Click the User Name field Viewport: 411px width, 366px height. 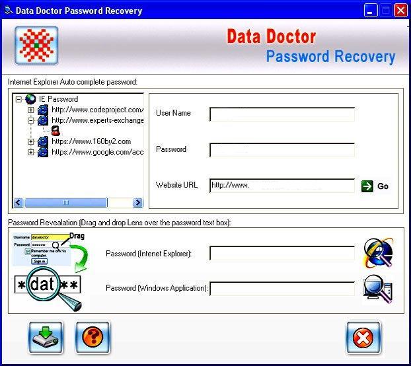point(282,114)
